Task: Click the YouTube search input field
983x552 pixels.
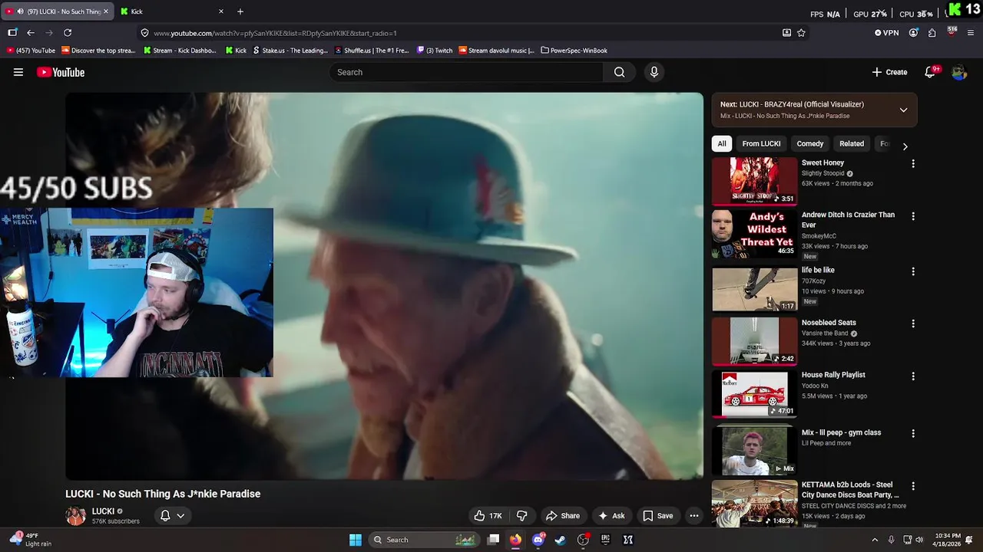Action: [466, 72]
